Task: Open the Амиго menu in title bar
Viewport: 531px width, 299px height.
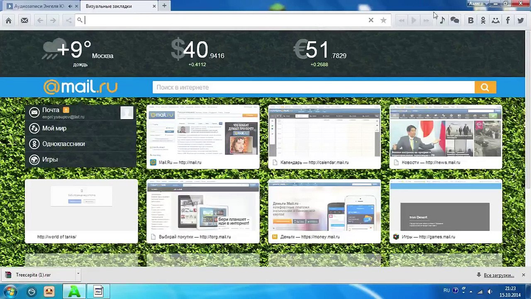Action: click(477, 4)
